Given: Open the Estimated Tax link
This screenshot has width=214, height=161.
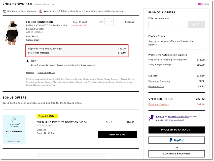Looking at the screenshot, I should coord(156,87).
